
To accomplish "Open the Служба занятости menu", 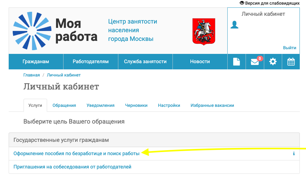I will point(145,62).
